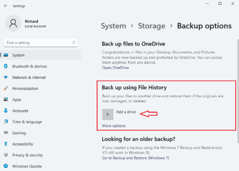Click the Richard Local Account name

tap(35, 24)
